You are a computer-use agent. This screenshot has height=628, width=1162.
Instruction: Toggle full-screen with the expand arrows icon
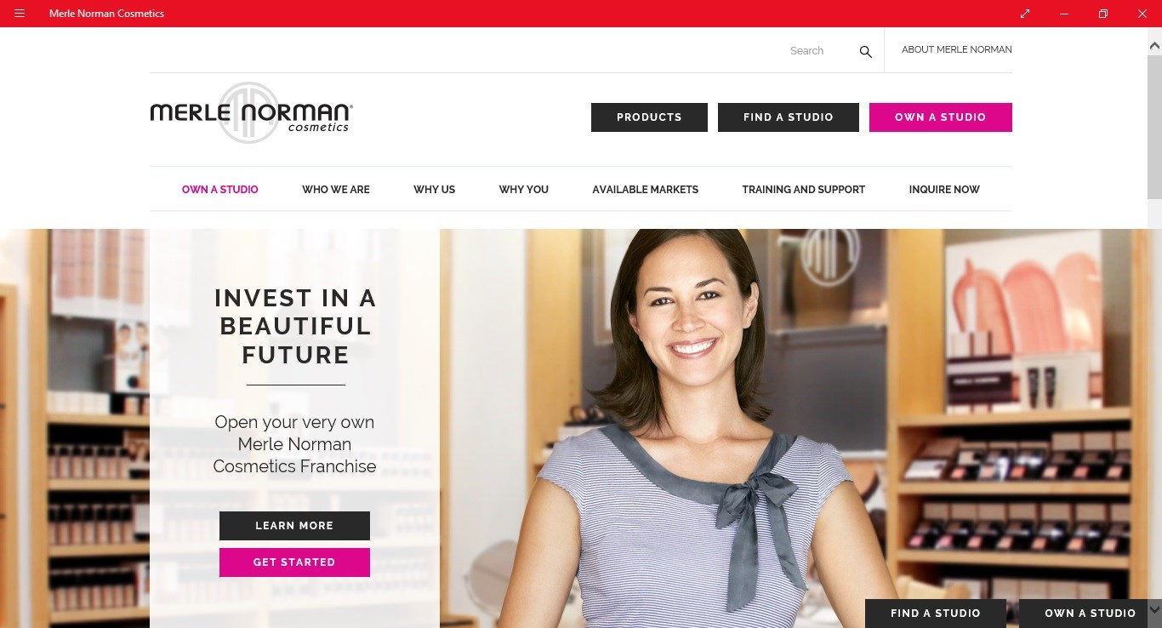click(x=1025, y=14)
